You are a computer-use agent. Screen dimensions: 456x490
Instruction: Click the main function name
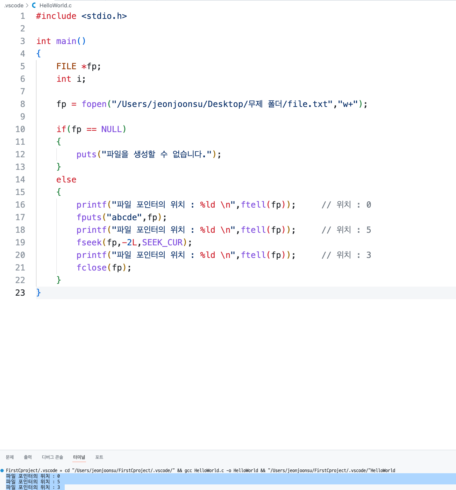[x=66, y=41]
